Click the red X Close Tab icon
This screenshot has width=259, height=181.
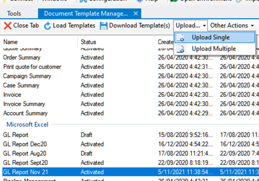click(x=8, y=26)
